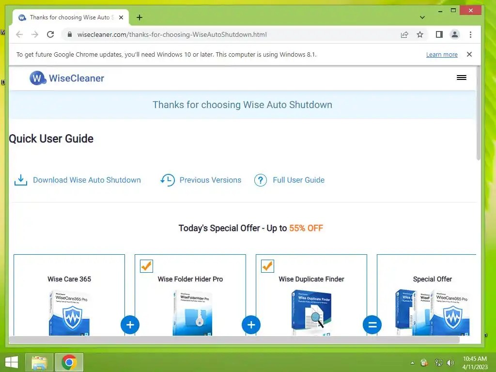Screen dimensions: 496x372
Task: Click plus icon after Wise Care 365
Action: (x=130, y=325)
